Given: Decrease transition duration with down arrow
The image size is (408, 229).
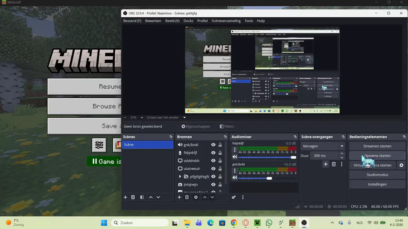Looking at the screenshot, I should [342, 157].
